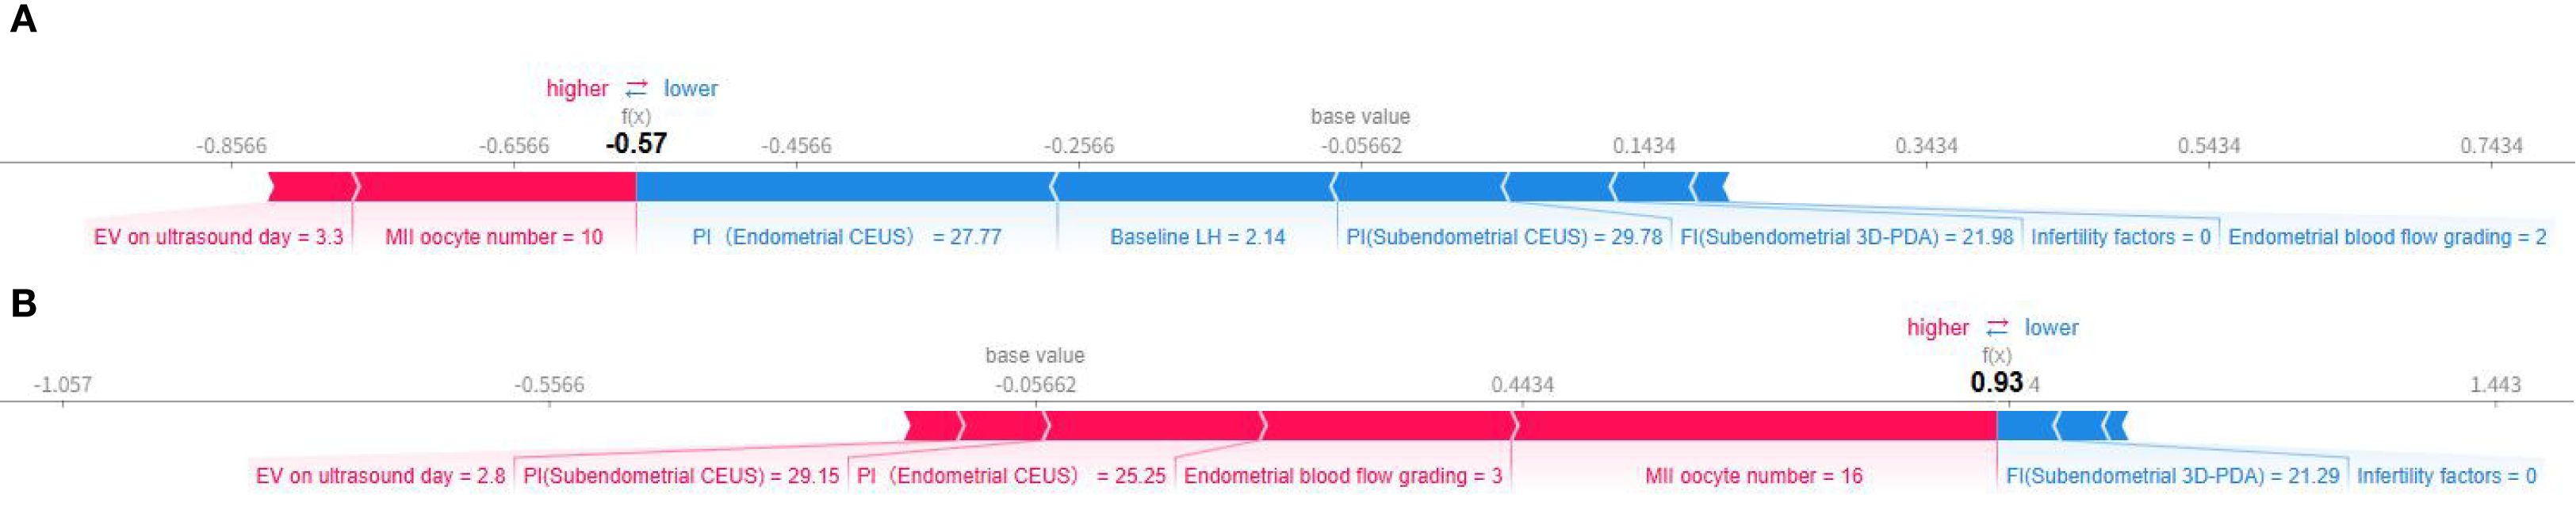
Task: Click the 1.443 axis tick in panel B
Action: click(x=2495, y=385)
